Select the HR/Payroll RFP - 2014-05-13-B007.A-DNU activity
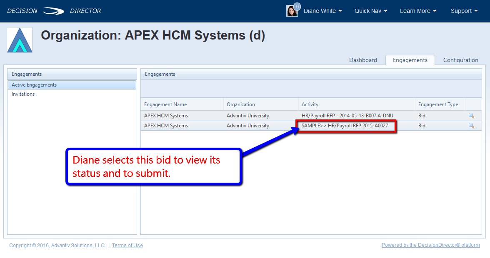 (x=347, y=116)
